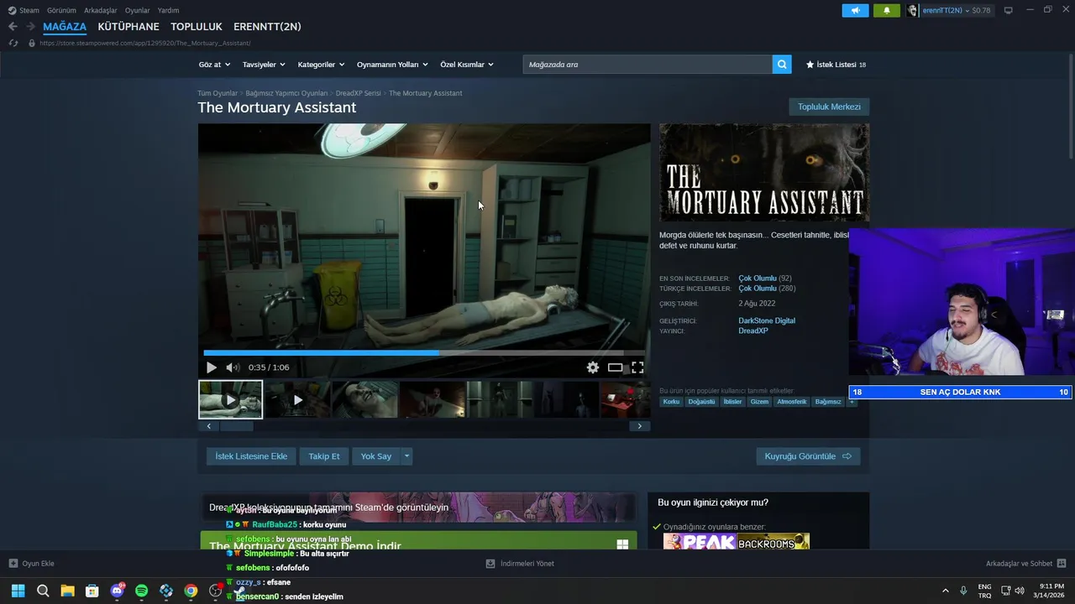Play the trailer video
This screenshot has height=604, width=1075.
tap(211, 367)
